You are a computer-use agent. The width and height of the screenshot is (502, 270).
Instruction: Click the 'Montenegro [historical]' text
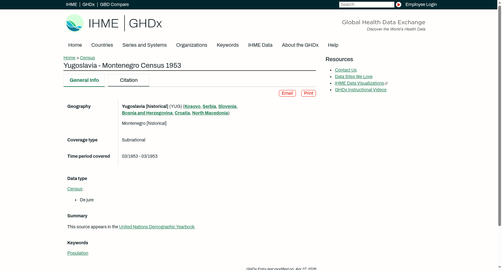144,123
